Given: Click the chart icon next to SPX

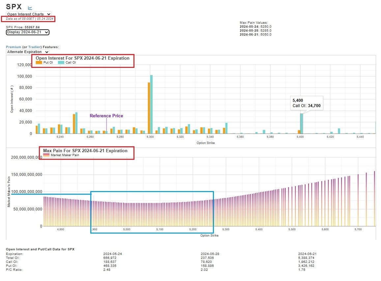Looking at the screenshot, I should [x=30, y=8].
